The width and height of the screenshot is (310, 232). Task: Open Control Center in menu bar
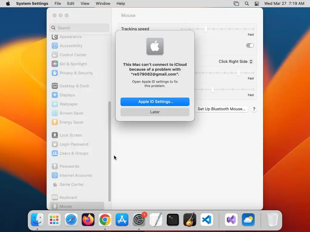point(257,4)
